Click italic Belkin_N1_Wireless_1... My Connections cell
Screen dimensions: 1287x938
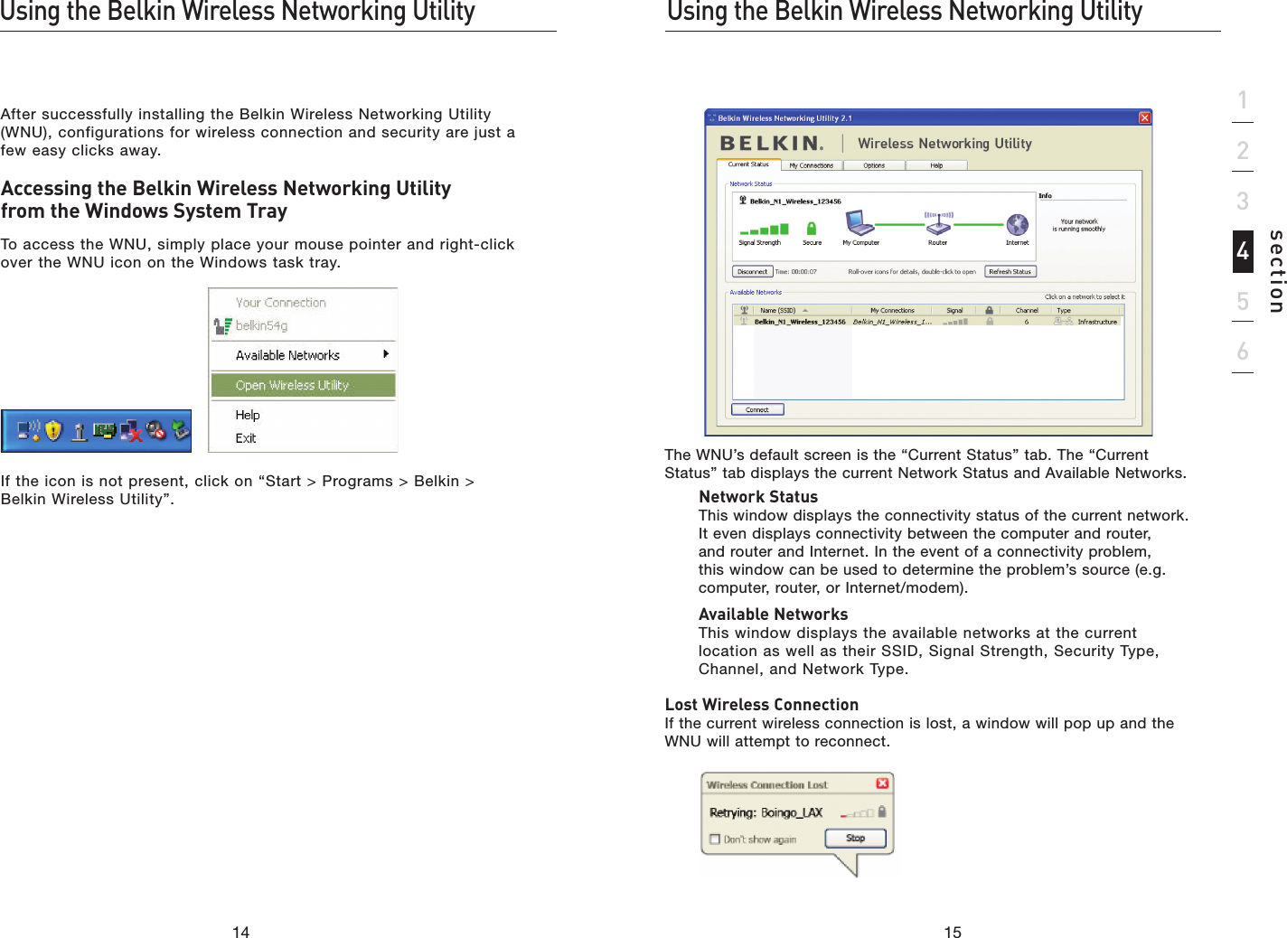(x=892, y=321)
